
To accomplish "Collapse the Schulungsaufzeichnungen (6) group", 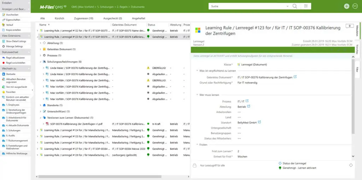I will (41, 62).
